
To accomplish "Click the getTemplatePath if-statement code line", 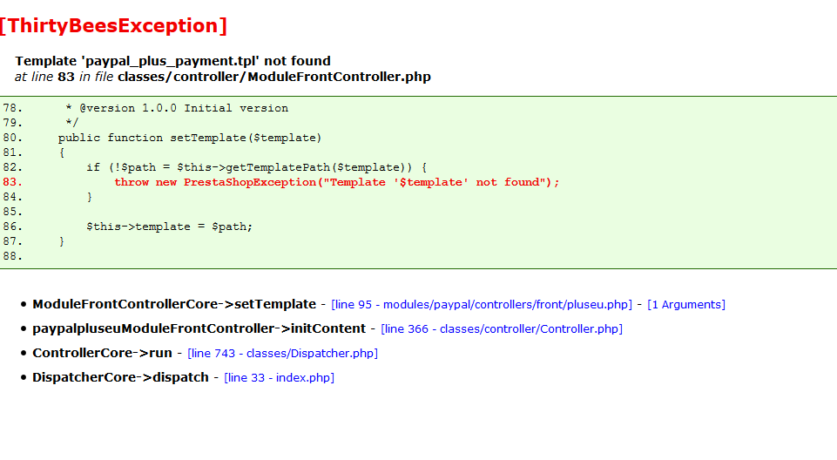I will [x=256, y=167].
